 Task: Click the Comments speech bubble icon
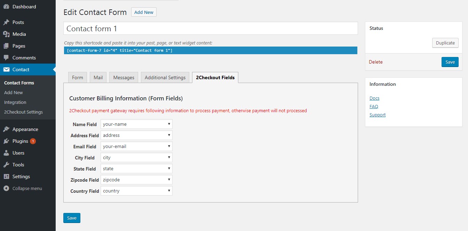coord(6,58)
